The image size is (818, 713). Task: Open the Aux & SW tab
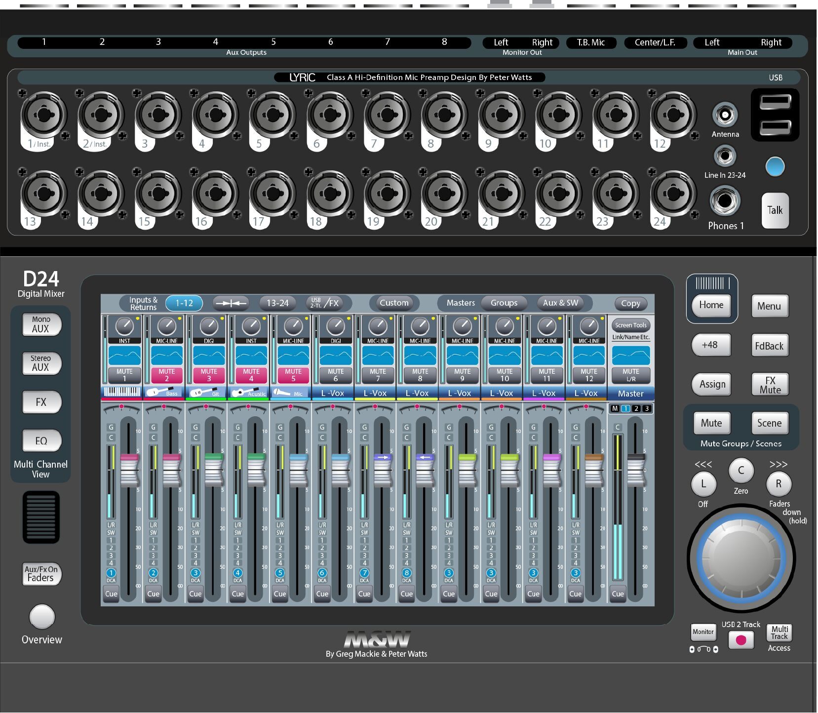pyautogui.click(x=560, y=303)
